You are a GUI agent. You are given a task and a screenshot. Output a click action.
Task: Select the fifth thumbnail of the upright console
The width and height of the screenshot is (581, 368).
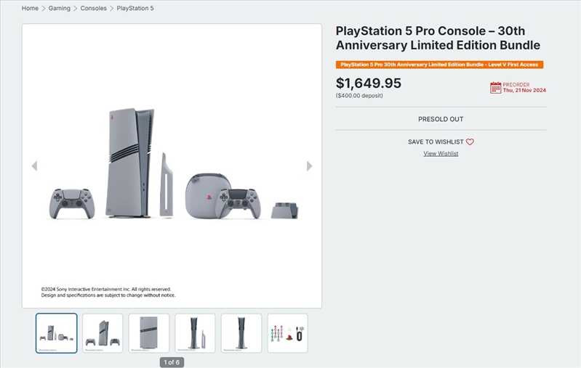(x=241, y=333)
